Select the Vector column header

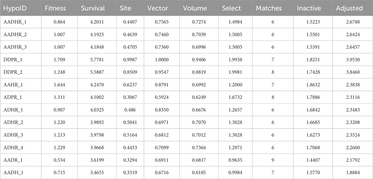(158, 8)
